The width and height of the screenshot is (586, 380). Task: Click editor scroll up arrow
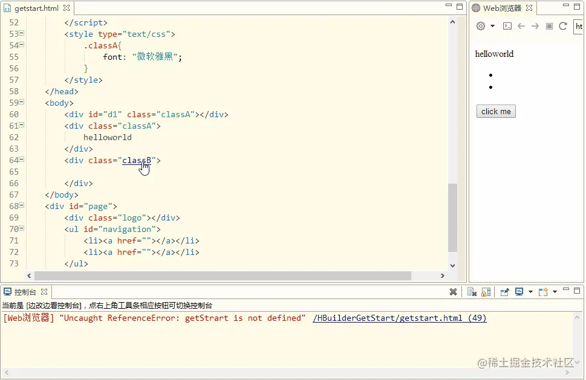(452, 22)
